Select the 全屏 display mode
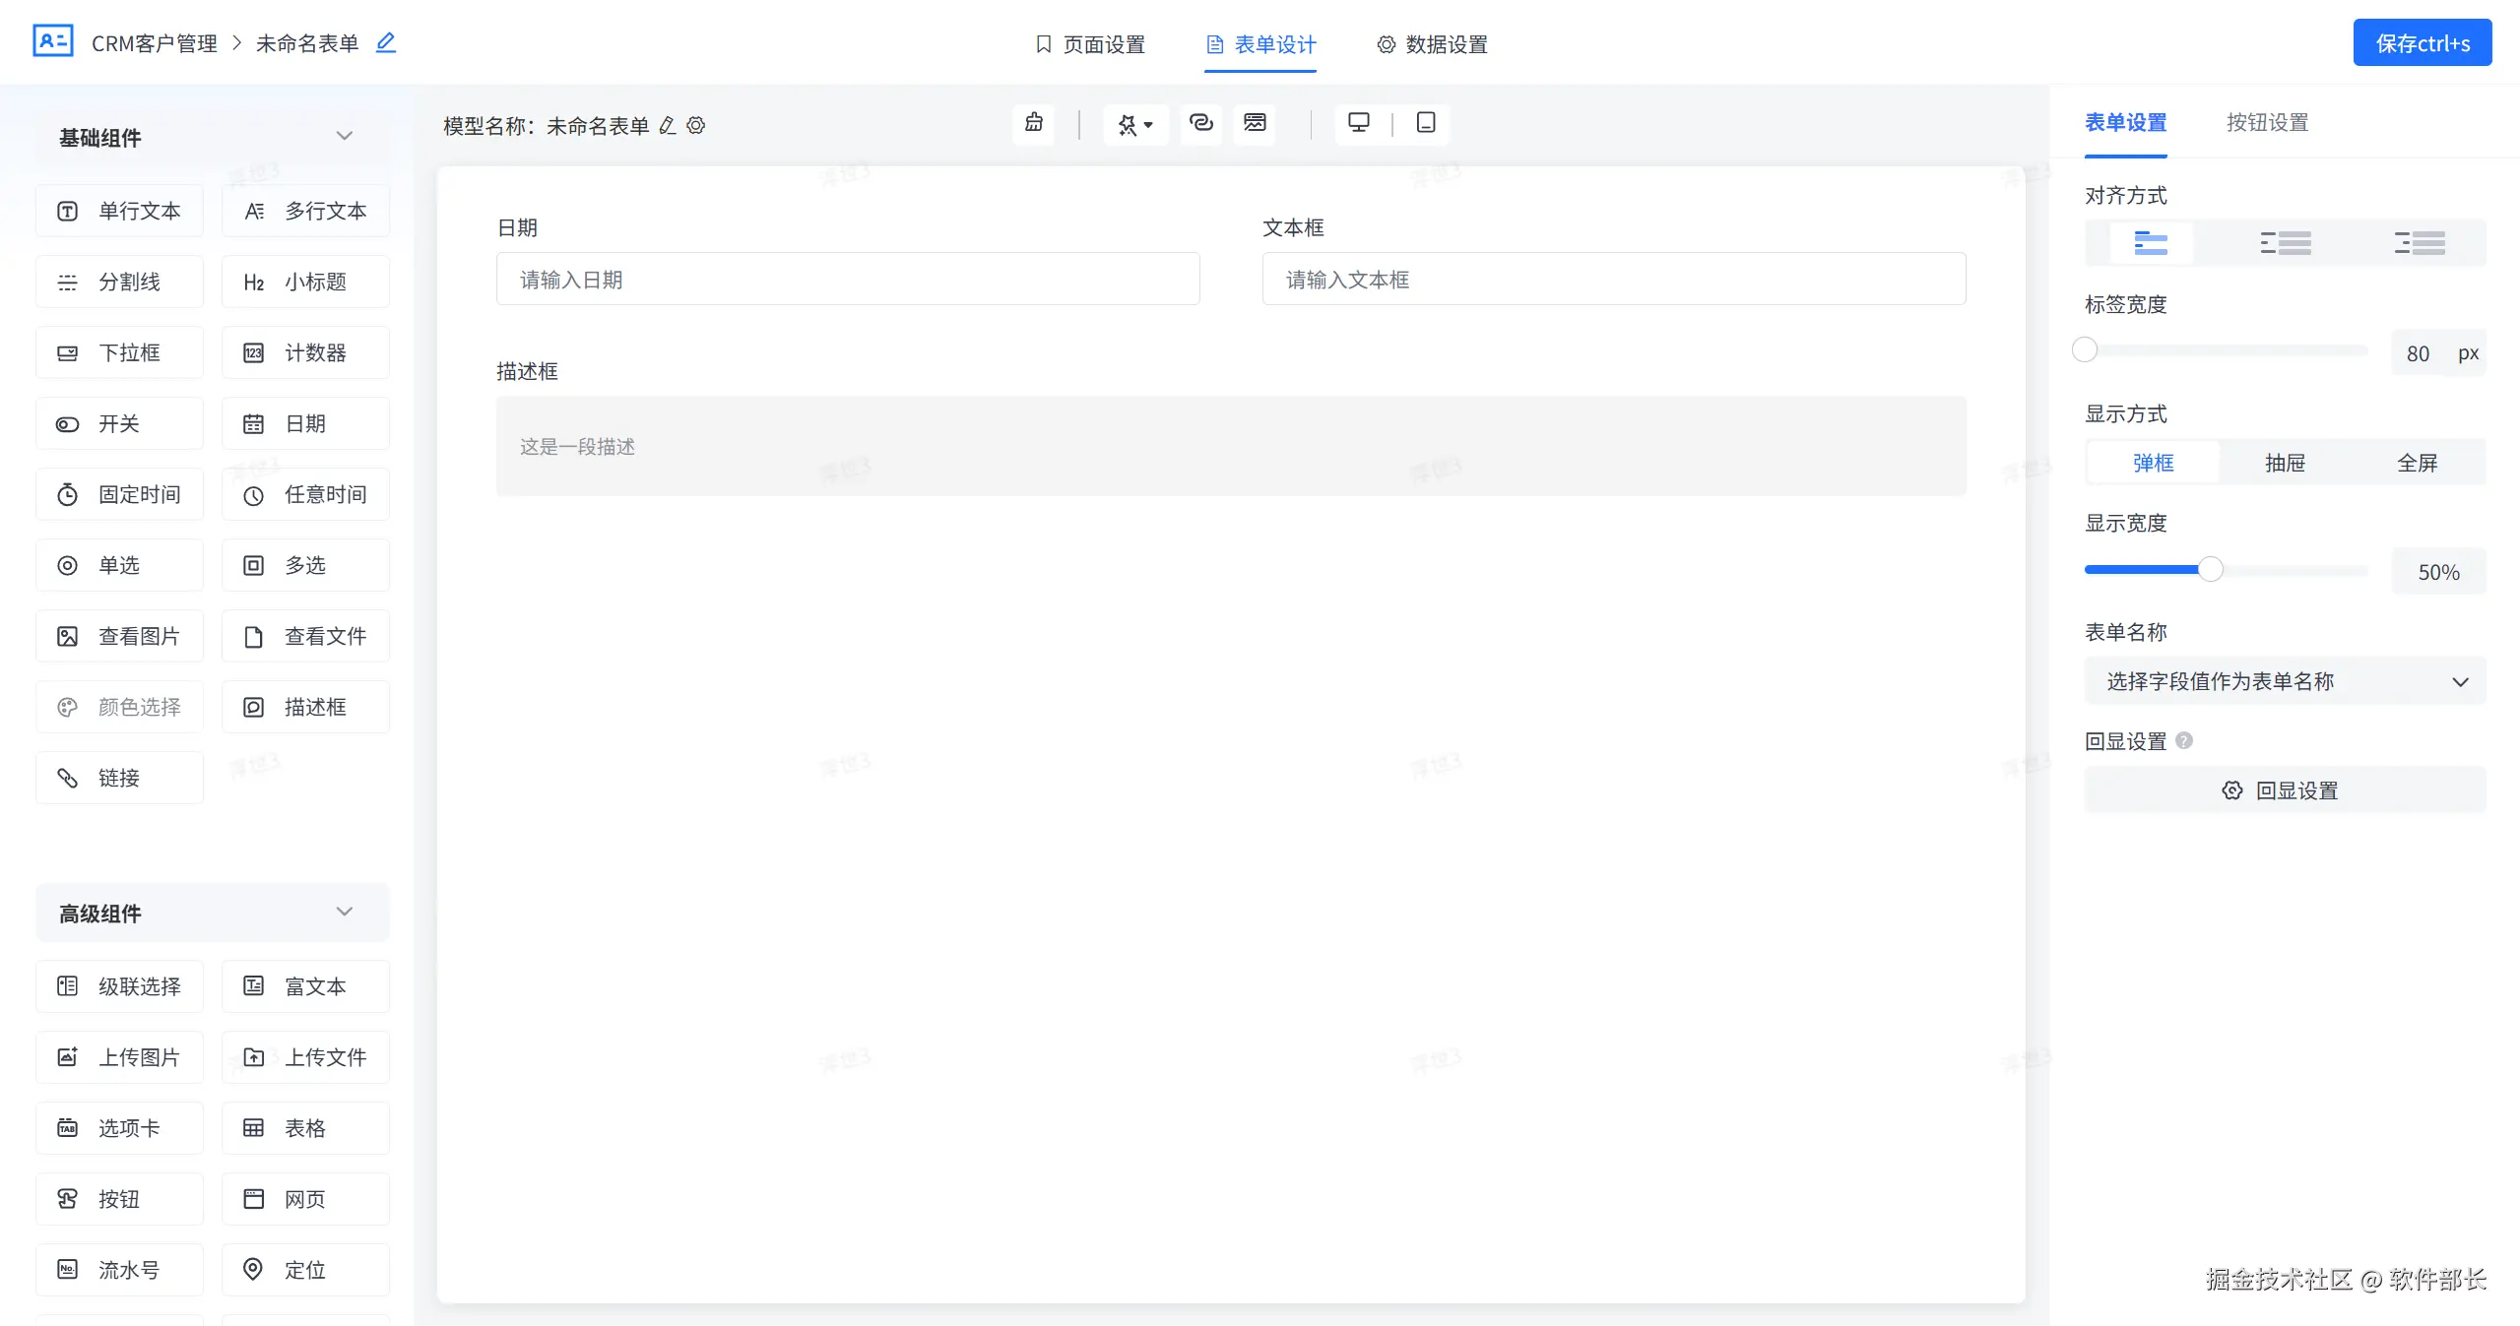 (2417, 463)
